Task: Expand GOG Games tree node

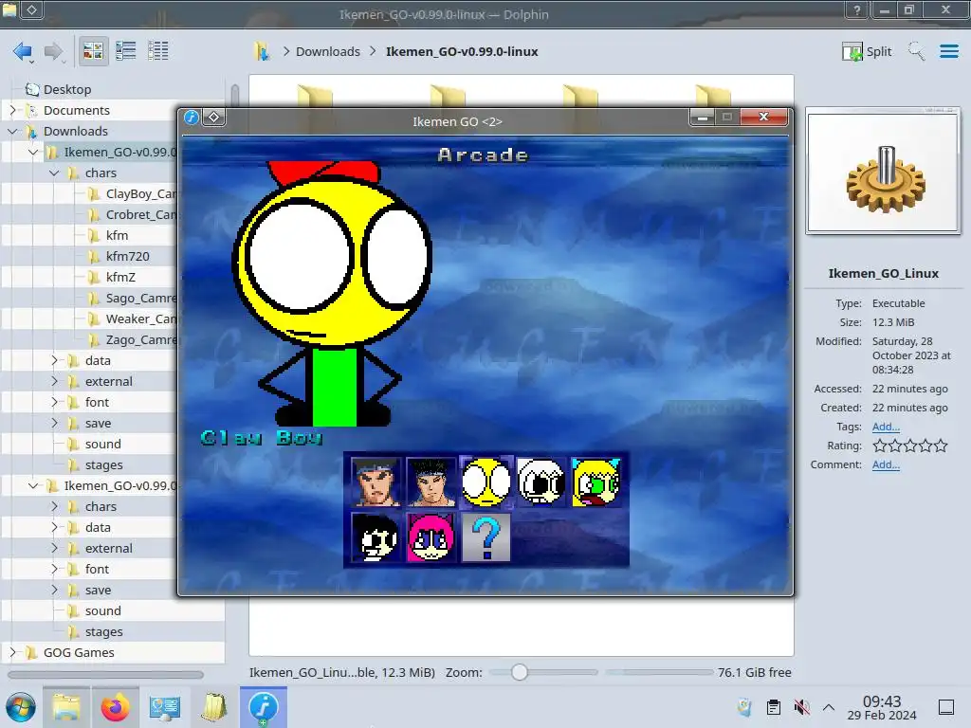Action: (12, 652)
